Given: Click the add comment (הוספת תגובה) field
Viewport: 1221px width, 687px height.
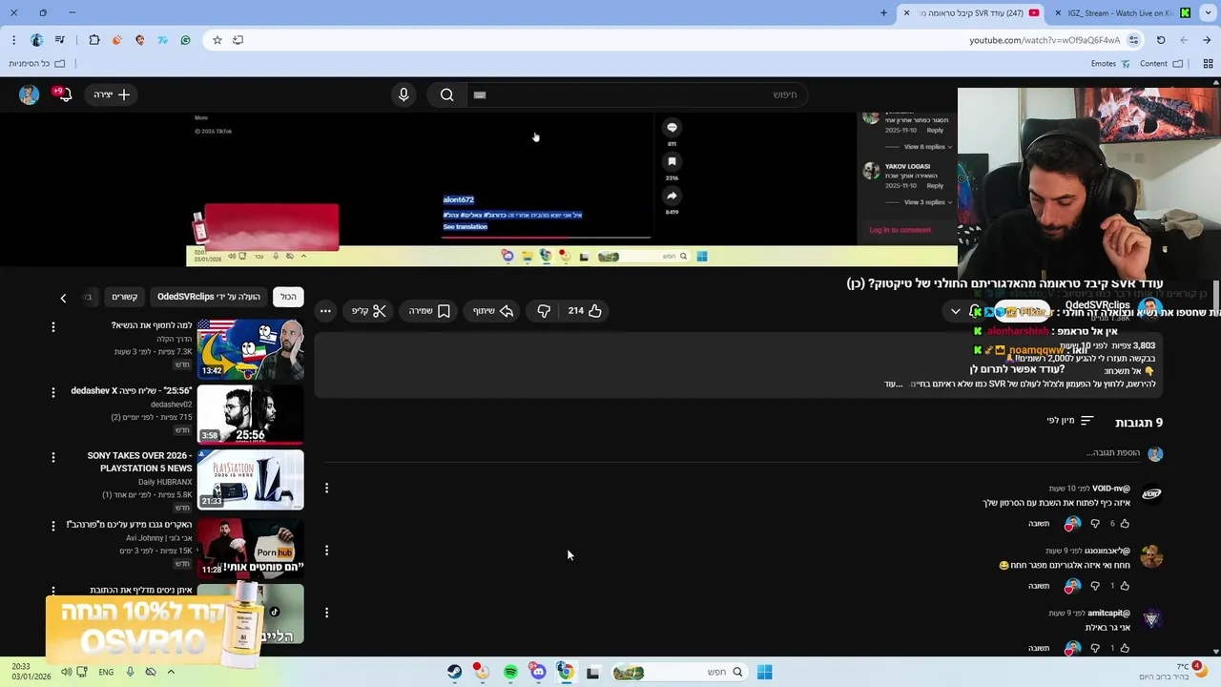Looking at the screenshot, I should pos(730,452).
